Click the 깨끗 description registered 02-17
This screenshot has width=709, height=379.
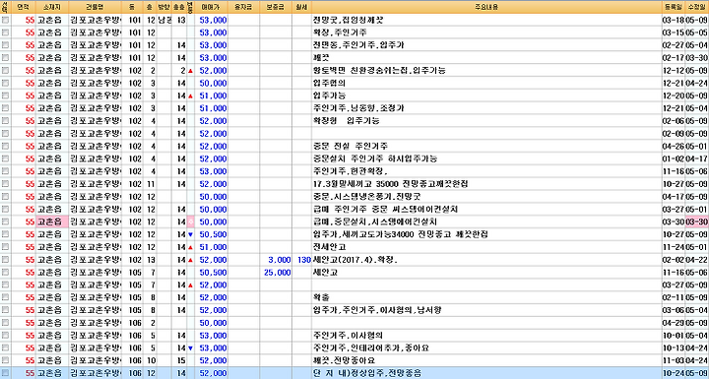(x=321, y=58)
